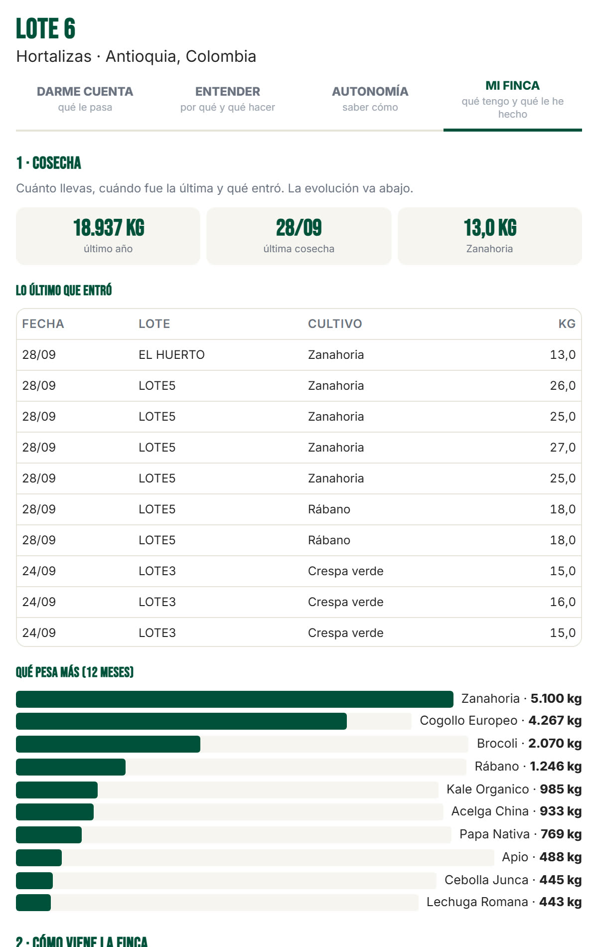Image resolution: width=598 pixels, height=947 pixels.
Task: Click the Apio · 488 kg label
Action: click(542, 857)
